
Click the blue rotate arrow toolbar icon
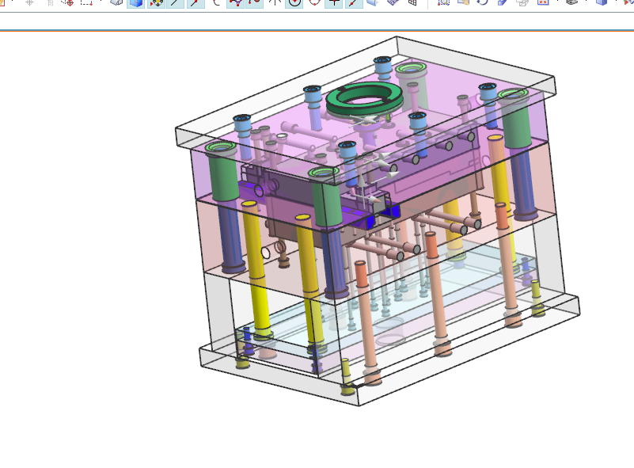click(482, 2)
